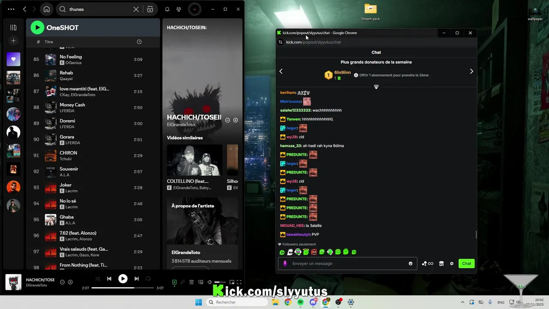Open Spotify from the taskbar

point(301,302)
